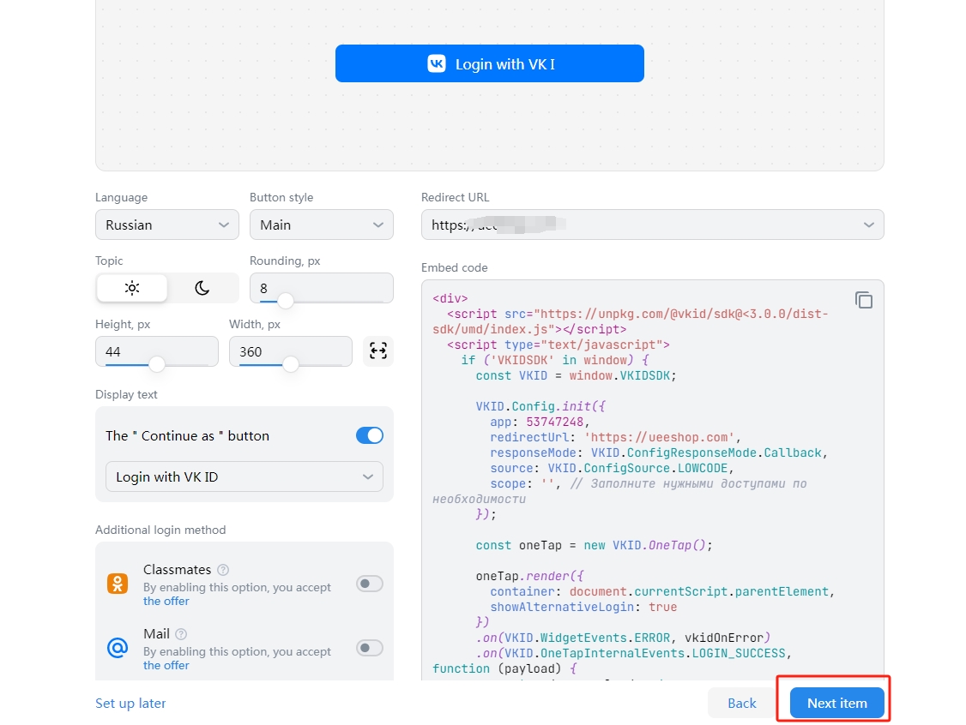Screen dimensions: 966x725
Task: Click the VK logo in preview button
Action: click(437, 63)
